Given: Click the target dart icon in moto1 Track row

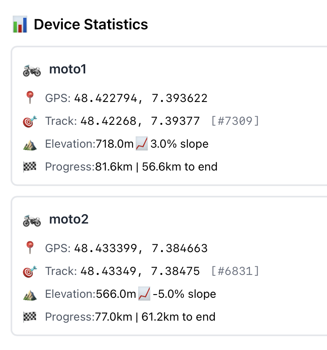Looking at the screenshot, I should coord(30,122).
